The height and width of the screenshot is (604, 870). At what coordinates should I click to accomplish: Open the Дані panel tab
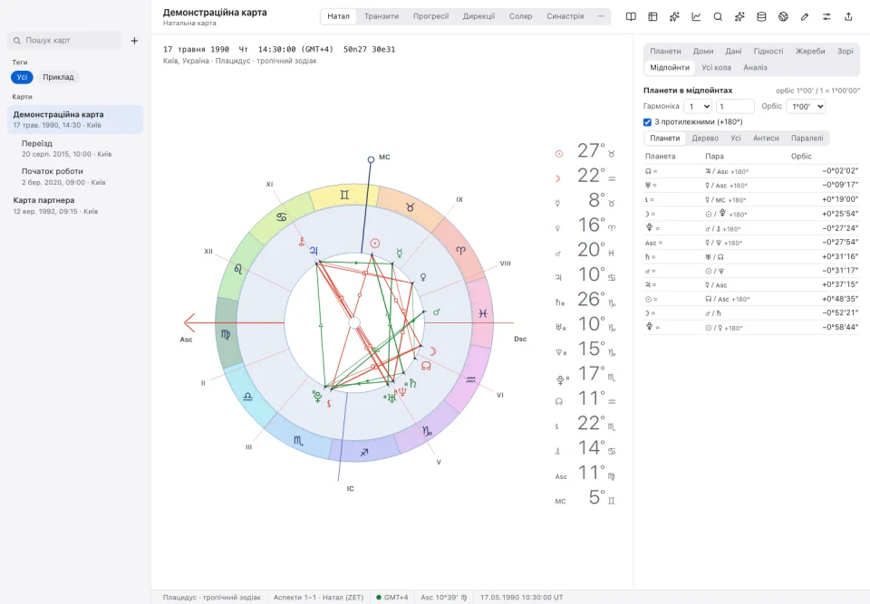[733, 51]
